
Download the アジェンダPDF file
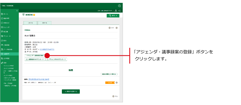pyautogui.click(x=56, y=60)
